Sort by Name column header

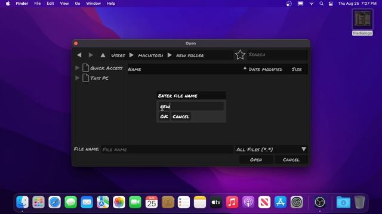tap(134, 70)
